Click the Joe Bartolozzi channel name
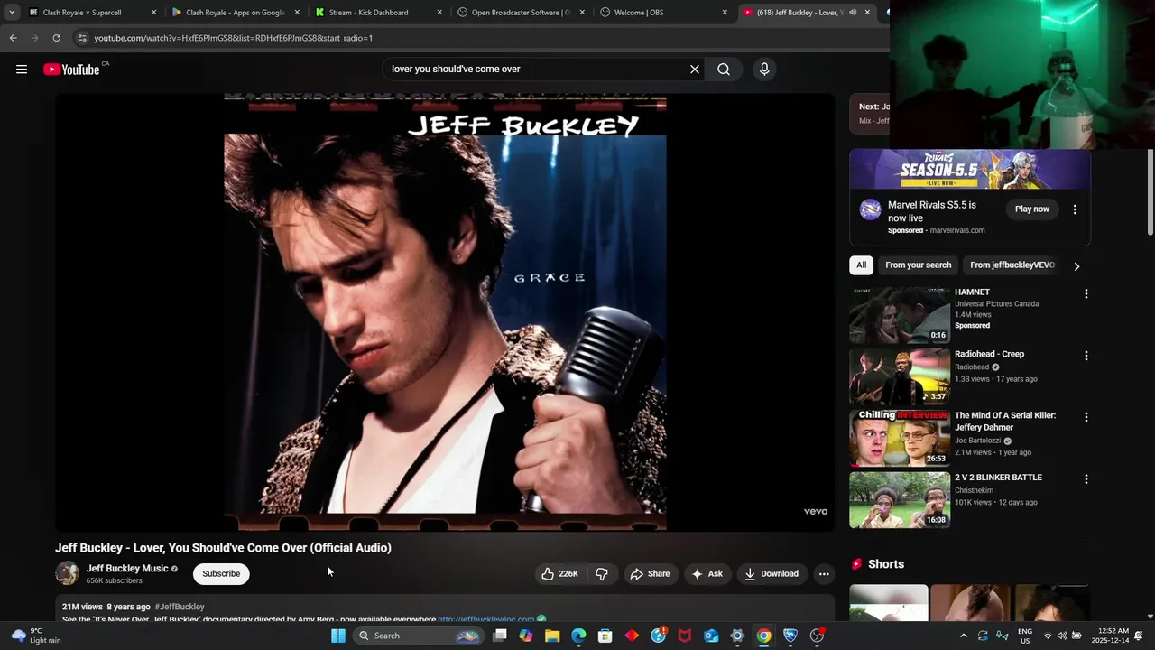1155x650 pixels. (978, 441)
